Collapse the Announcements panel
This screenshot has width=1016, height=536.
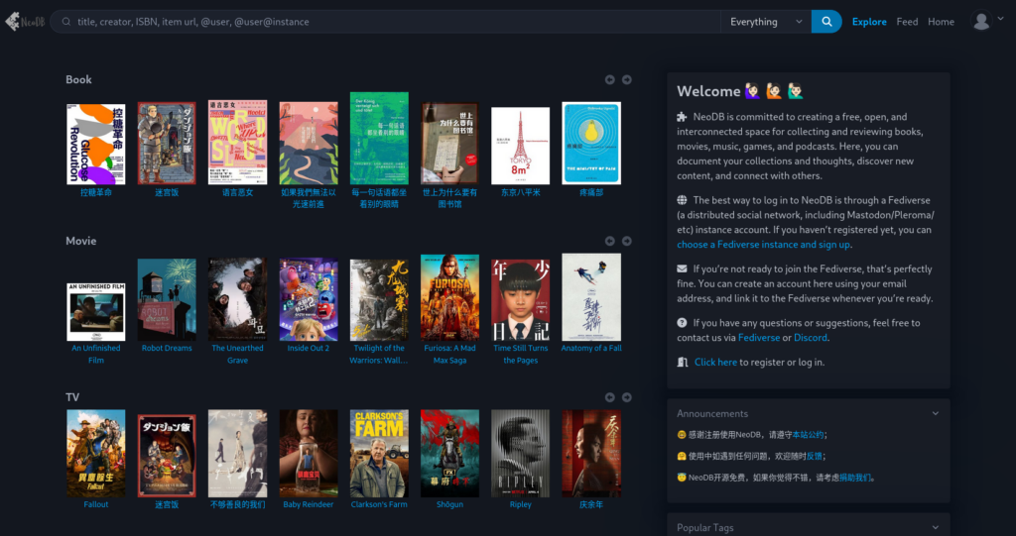935,414
